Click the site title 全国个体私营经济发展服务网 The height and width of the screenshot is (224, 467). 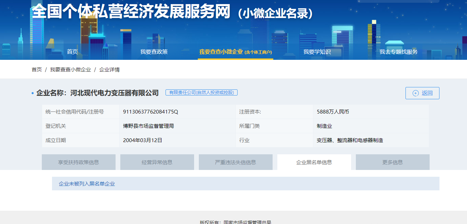click(131, 12)
